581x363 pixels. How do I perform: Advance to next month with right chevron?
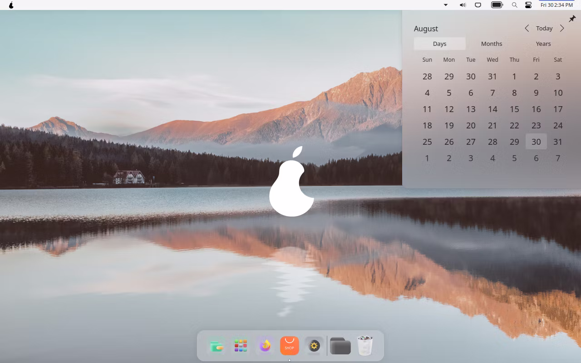pos(562,28)
